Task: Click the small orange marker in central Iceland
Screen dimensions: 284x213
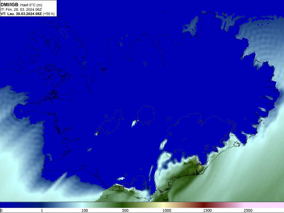Action: click(x=138, y=120)
